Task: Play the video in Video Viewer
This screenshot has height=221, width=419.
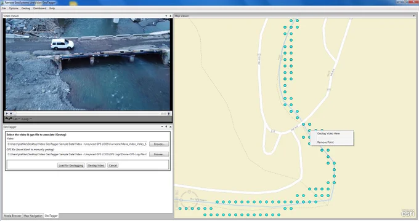Action: tap(7, 114)
